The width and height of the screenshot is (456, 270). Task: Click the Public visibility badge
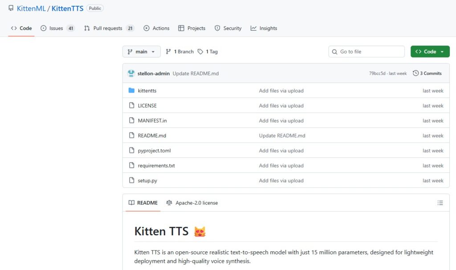click(x=95, y=8)
